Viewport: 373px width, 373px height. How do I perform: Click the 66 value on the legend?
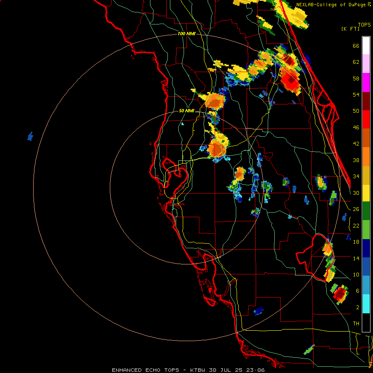(x=356, y=46)
